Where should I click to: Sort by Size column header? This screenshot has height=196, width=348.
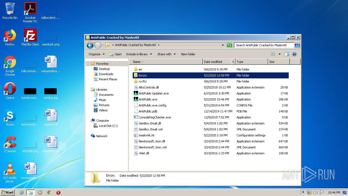(x=278, y=62)
